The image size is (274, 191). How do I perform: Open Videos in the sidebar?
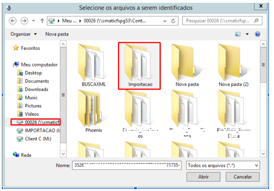pos(28,114)
